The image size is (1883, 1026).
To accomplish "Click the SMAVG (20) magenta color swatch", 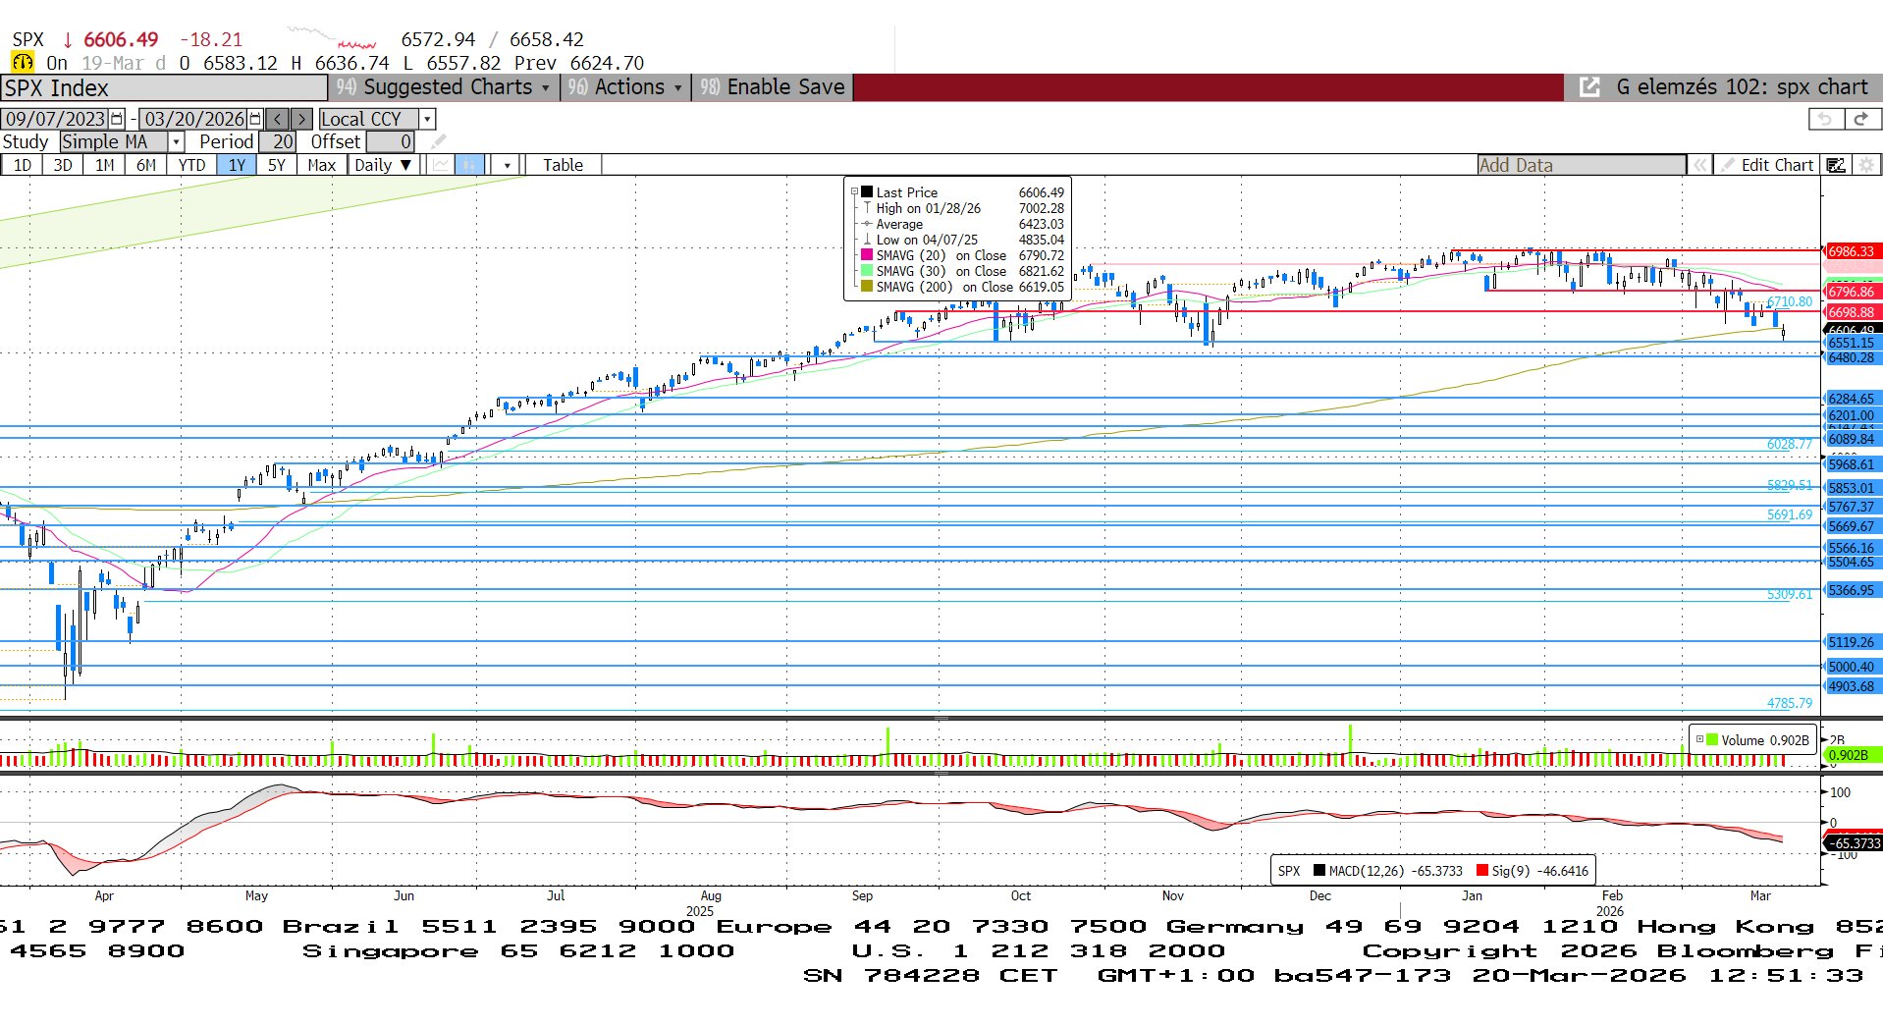I will [x=866, y=255].
